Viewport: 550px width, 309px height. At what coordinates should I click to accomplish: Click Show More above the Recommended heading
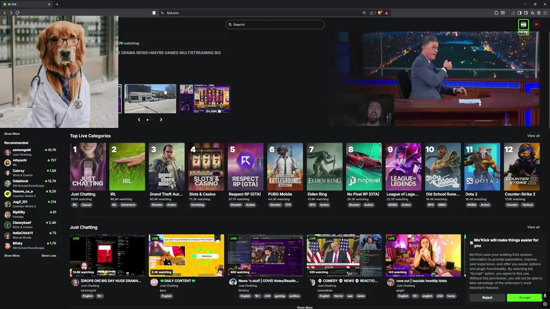pos(12,134)
